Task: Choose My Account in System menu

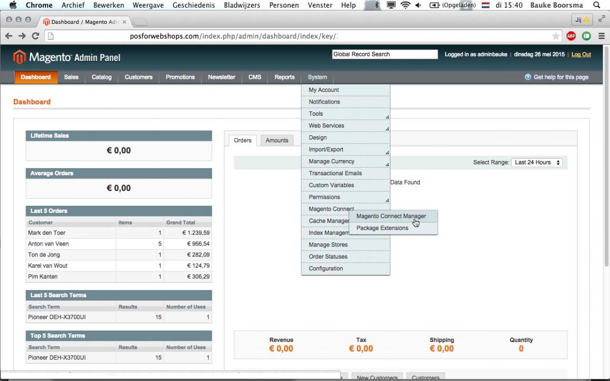Action: pos(346,90)
